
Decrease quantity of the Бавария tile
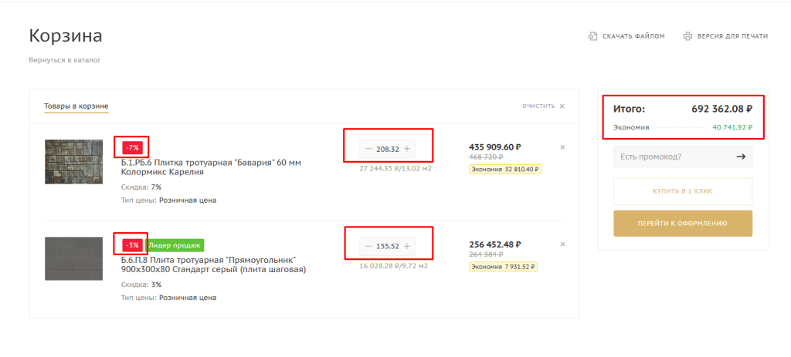pos(368,149)
